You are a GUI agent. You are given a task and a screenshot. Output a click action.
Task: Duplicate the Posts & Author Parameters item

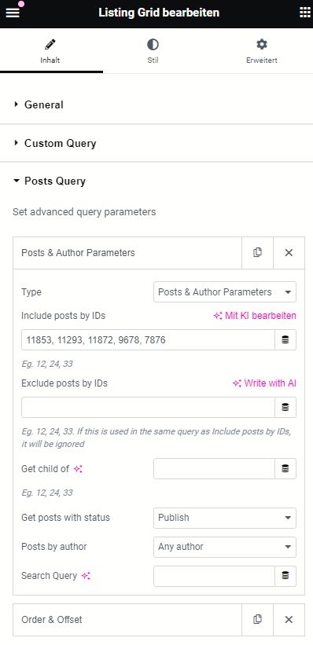pos(257,252)
